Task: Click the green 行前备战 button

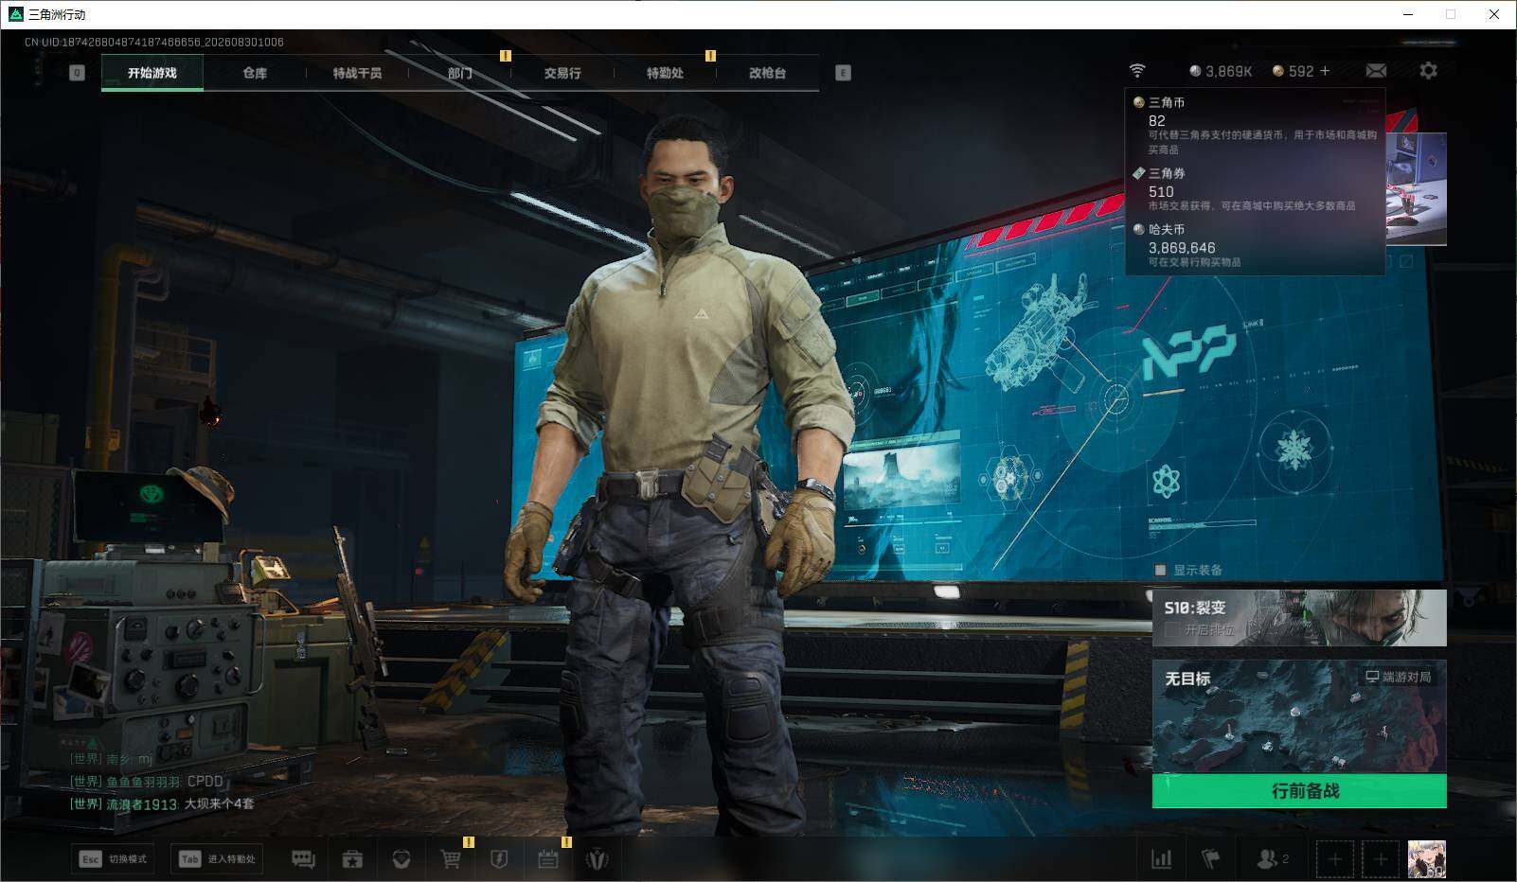Action: pos(1299,791)
